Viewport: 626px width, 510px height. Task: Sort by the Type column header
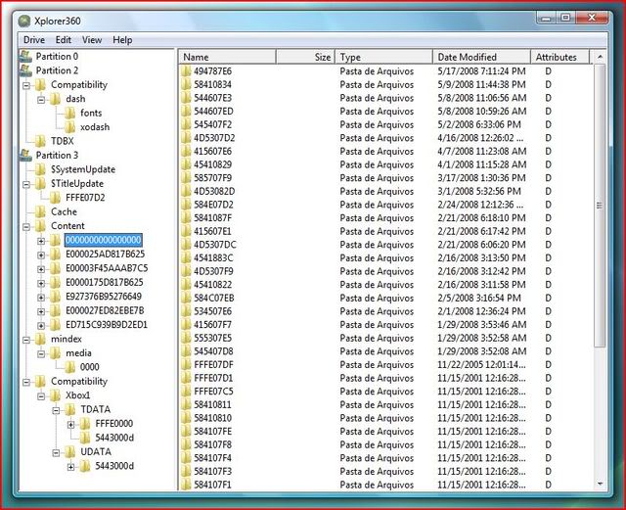click(383, 57)
